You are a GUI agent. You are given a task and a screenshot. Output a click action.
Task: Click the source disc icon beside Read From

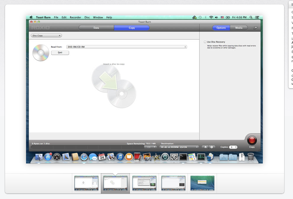coord(41,53)
